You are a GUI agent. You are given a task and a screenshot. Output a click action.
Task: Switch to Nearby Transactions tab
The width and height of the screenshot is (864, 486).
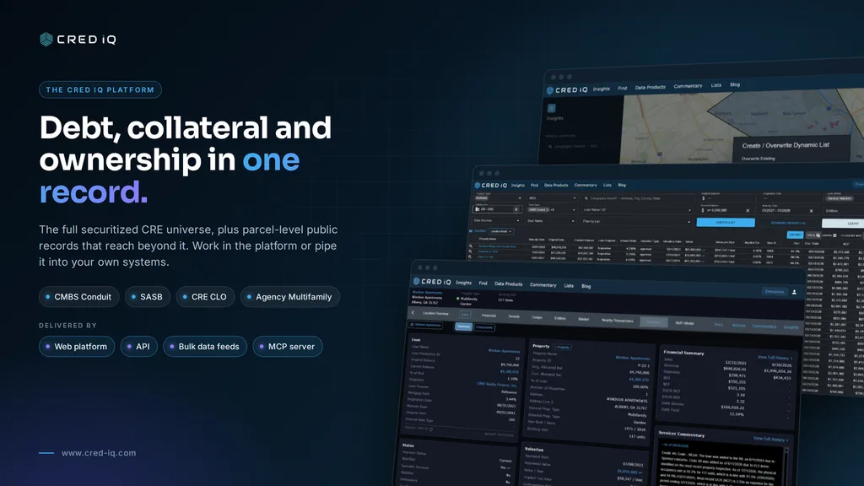617,320
